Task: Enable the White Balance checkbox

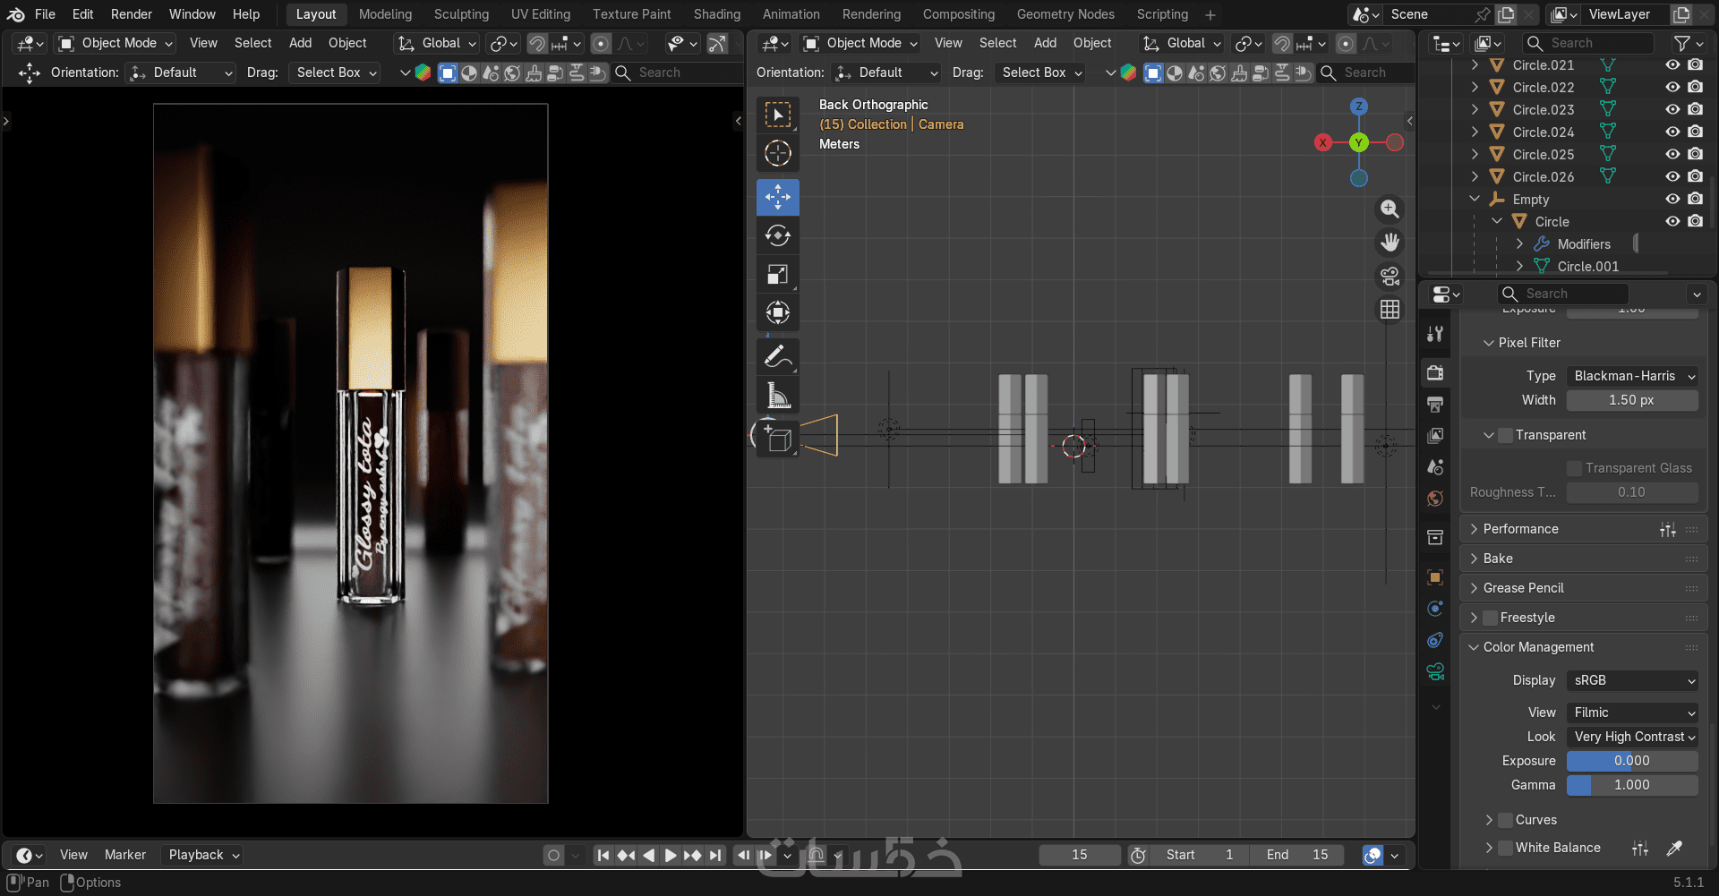Action: [x=1506, y=848]
